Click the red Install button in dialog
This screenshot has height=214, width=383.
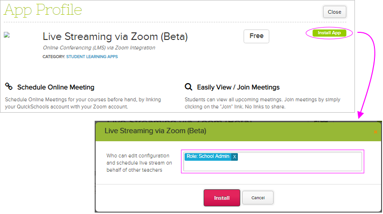[222, 198]
